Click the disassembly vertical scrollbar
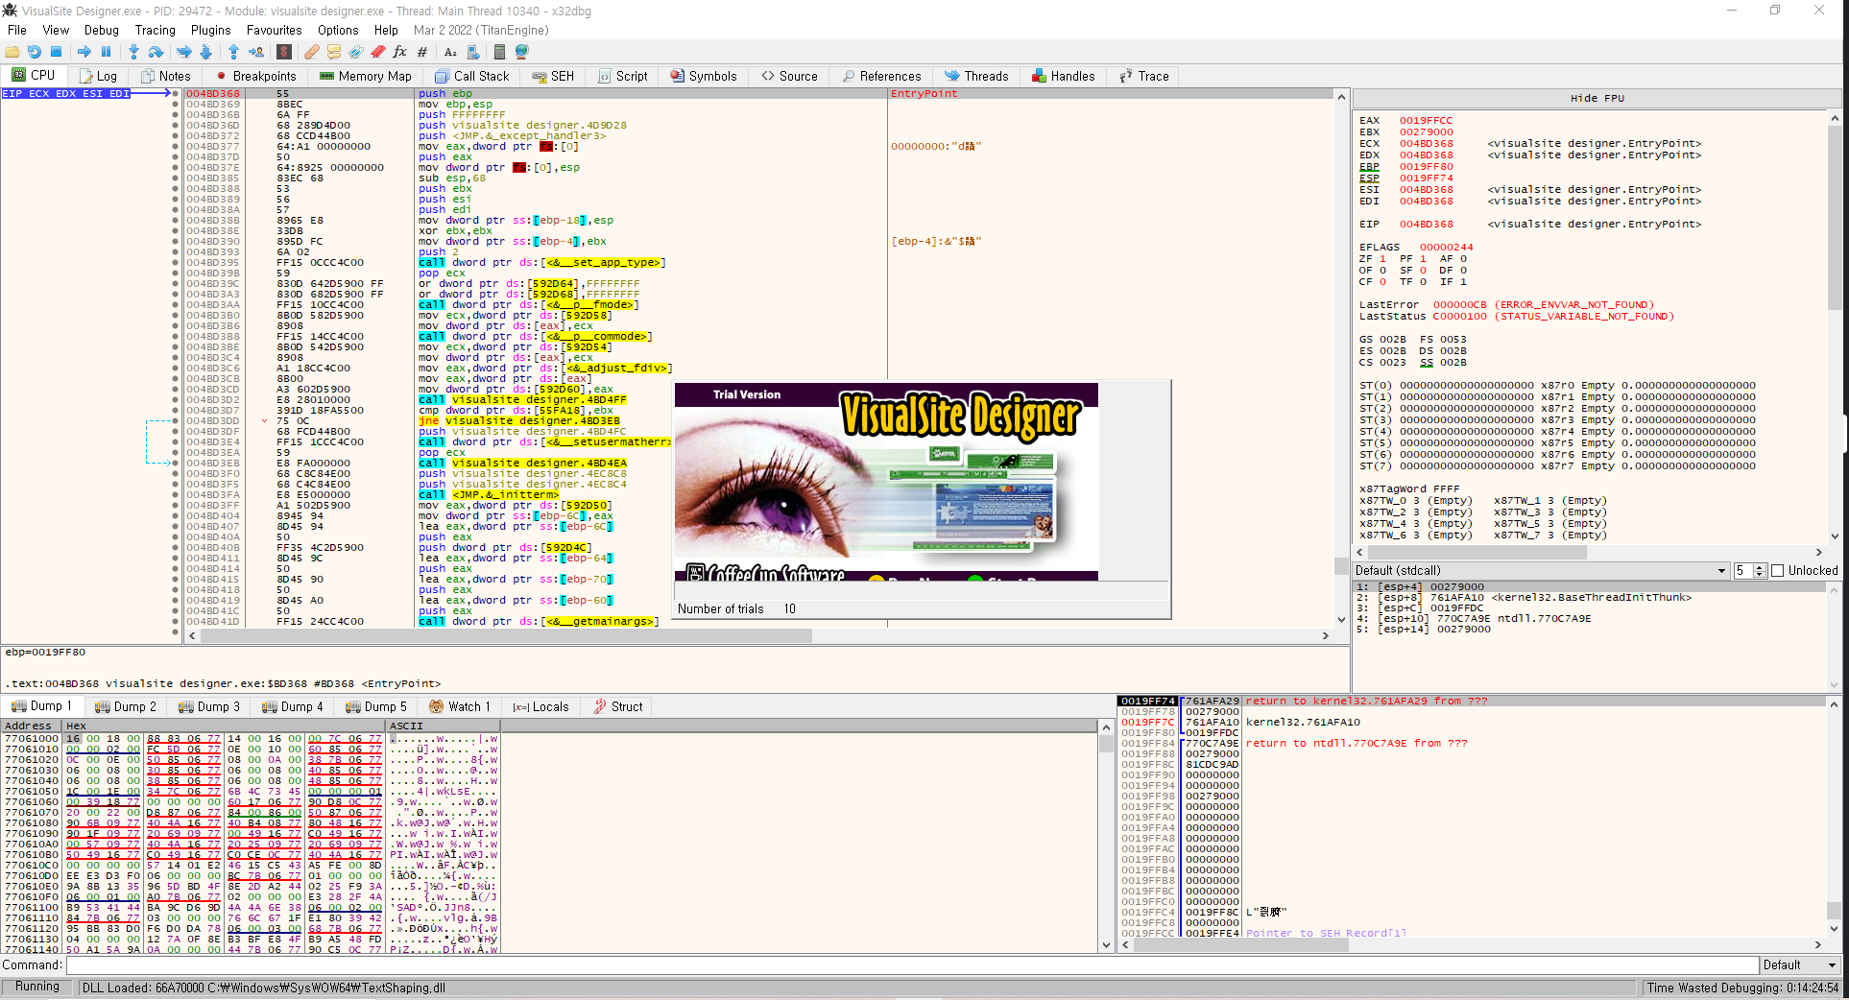This screenshot has height=1000, width=1849. tap(1341, 358)
